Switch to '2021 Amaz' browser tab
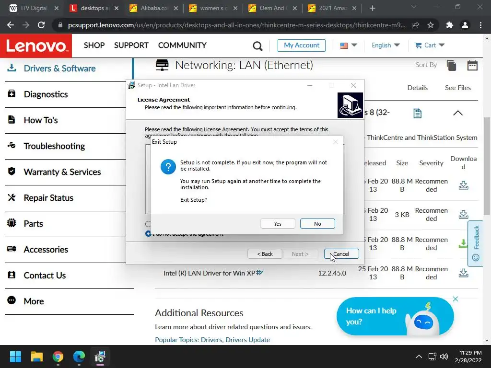This screenshot has height=368, width=491. (x=332, y=9)
